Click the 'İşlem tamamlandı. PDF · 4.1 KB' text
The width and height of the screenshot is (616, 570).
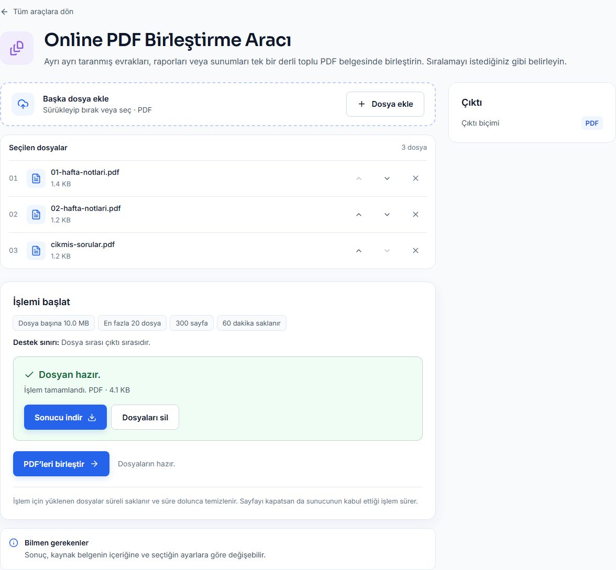click(x=77, y=390)
